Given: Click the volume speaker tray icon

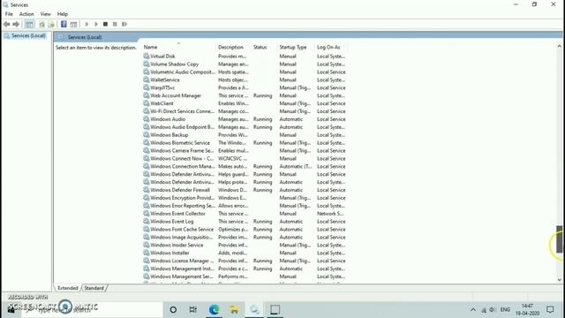Looking at the screenshot, I should [x=493, y=310].
